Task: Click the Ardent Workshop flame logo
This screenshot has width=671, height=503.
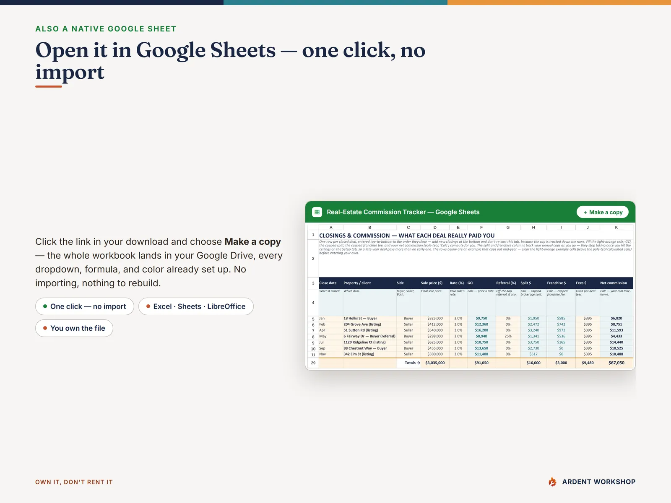Action: coord(552,482)
